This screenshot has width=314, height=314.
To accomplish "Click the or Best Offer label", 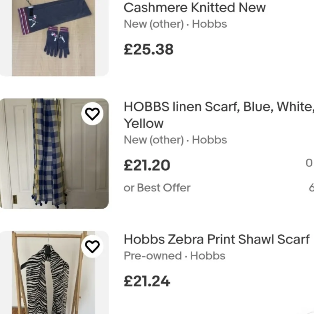I will (x=157, y=187).
